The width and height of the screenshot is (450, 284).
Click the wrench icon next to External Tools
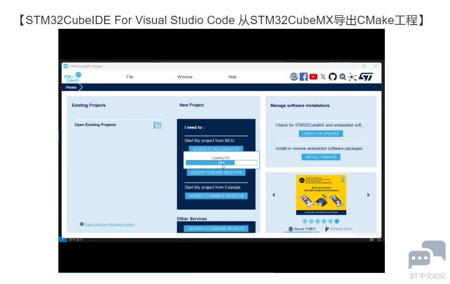point(327,229)
